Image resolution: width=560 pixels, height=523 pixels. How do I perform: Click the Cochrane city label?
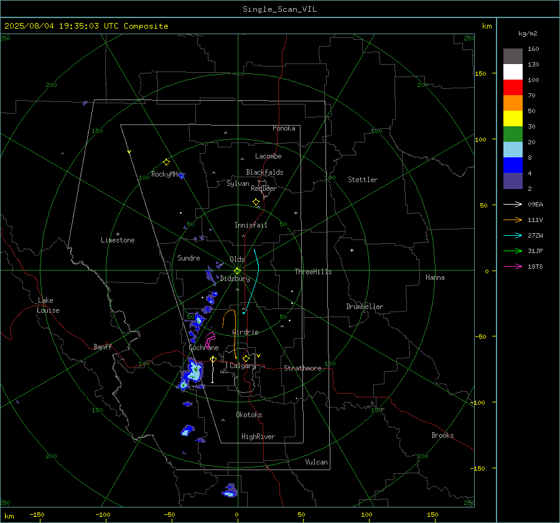[x=203, y=348]
